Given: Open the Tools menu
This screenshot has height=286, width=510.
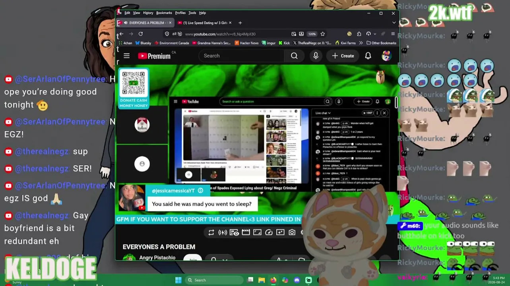Looking at the screenshot, I should 192,13.
